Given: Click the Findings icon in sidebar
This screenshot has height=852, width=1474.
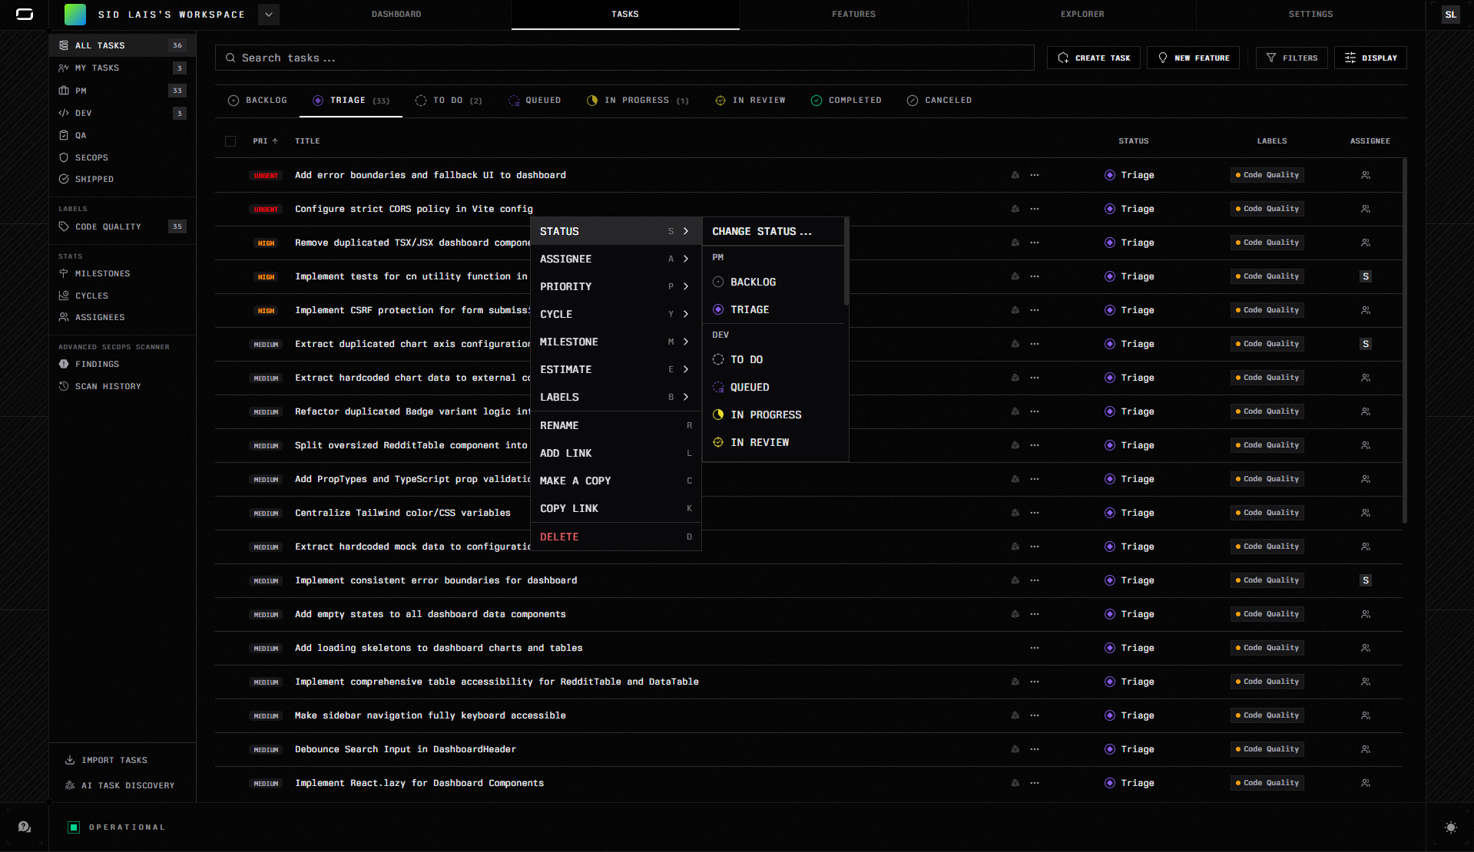Looking at the screenshot, I should [64, 364].
